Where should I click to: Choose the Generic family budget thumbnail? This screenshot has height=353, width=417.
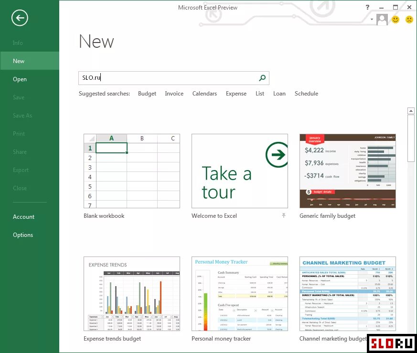(x=348, y=171)
